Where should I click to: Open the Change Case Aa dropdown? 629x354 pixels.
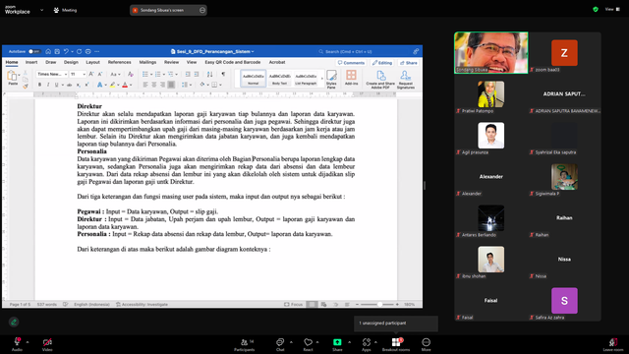115,75
